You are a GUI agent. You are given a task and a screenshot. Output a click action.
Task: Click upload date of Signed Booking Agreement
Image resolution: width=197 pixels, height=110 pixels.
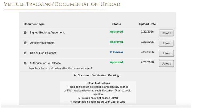tap(147, 32)
